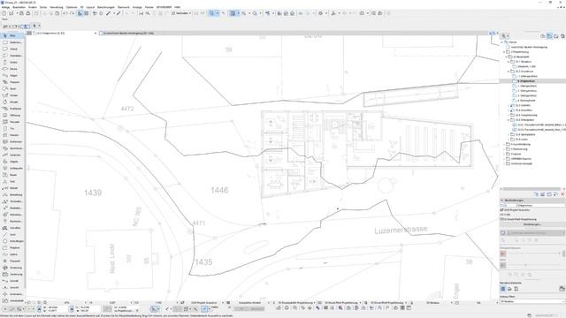Expand the last folder in navigator tree
Image resolution: width=566 pixels, height=318 pixels.
coord(504,163)
